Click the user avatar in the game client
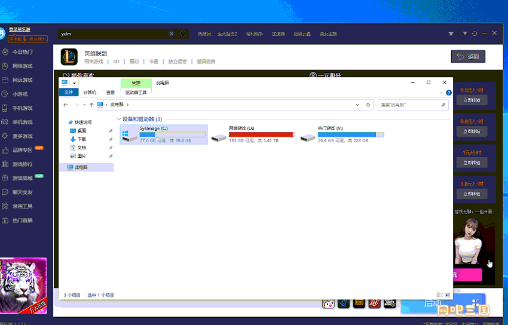Screen dimensions: 508x325 pyautogui.click(x=2, y=33)
